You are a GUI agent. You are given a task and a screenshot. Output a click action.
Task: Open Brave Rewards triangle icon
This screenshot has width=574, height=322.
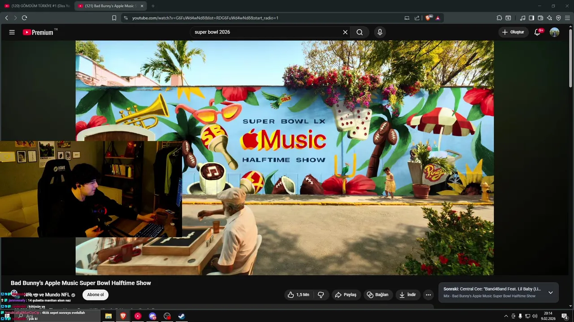click(x=438, y=18)
